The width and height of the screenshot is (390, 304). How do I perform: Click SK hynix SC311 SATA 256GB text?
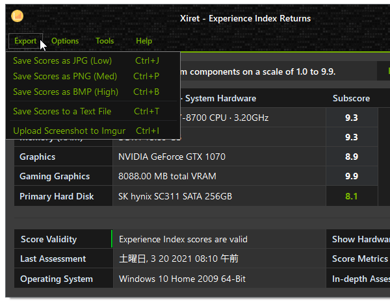(175, 196)
